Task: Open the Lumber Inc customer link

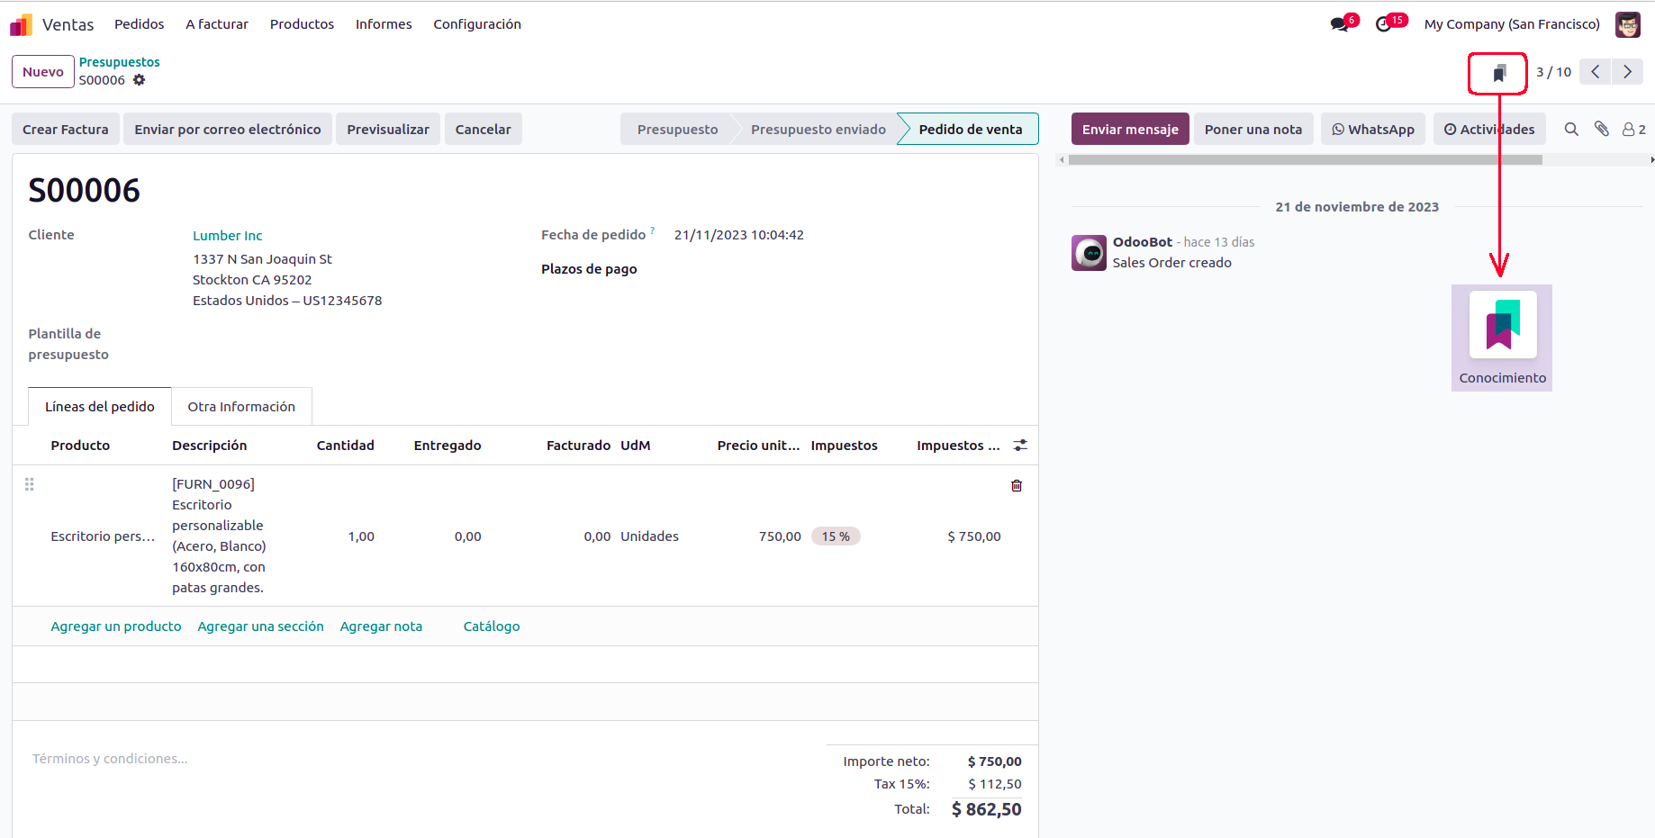Action: 228,236
